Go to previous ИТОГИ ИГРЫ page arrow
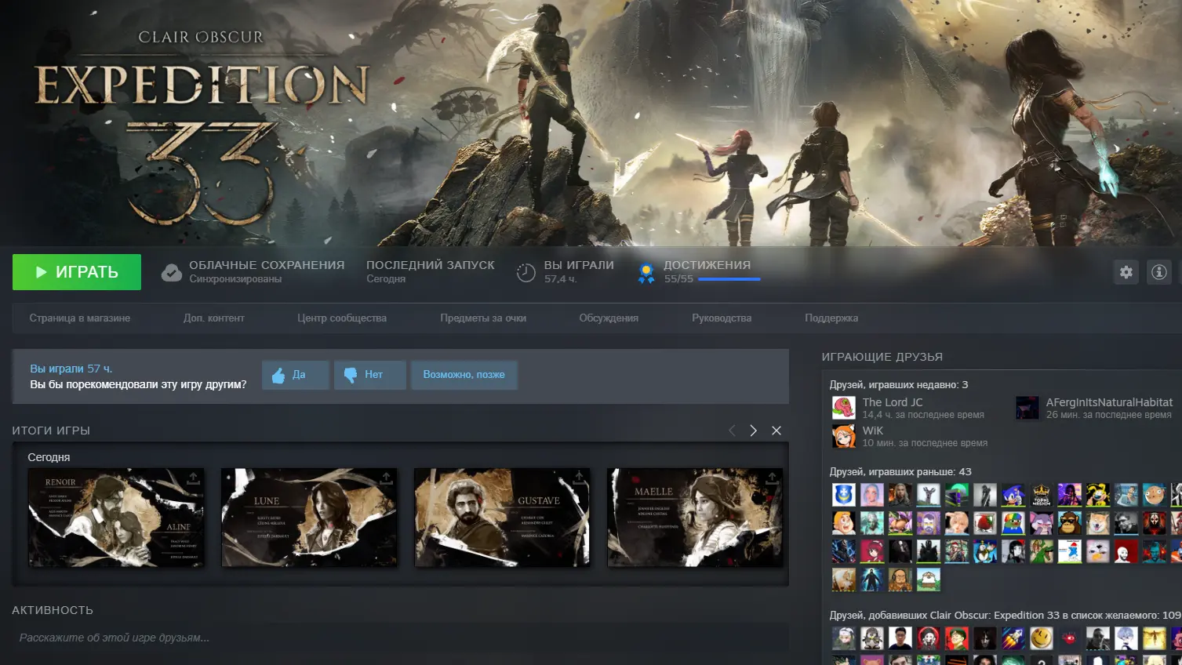Viewport: 1182px width, 665px height. (x=732, y=431)
